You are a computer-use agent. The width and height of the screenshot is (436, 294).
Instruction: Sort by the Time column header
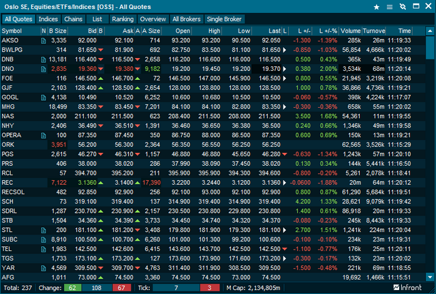click(x=399, y=31)
